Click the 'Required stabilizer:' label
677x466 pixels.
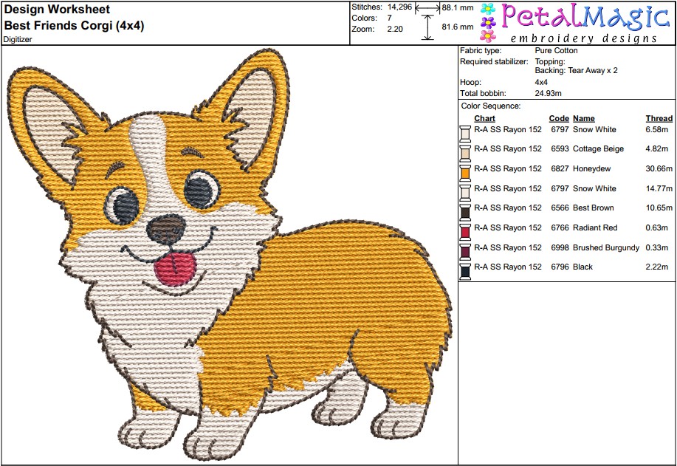[x=495, y=62]
